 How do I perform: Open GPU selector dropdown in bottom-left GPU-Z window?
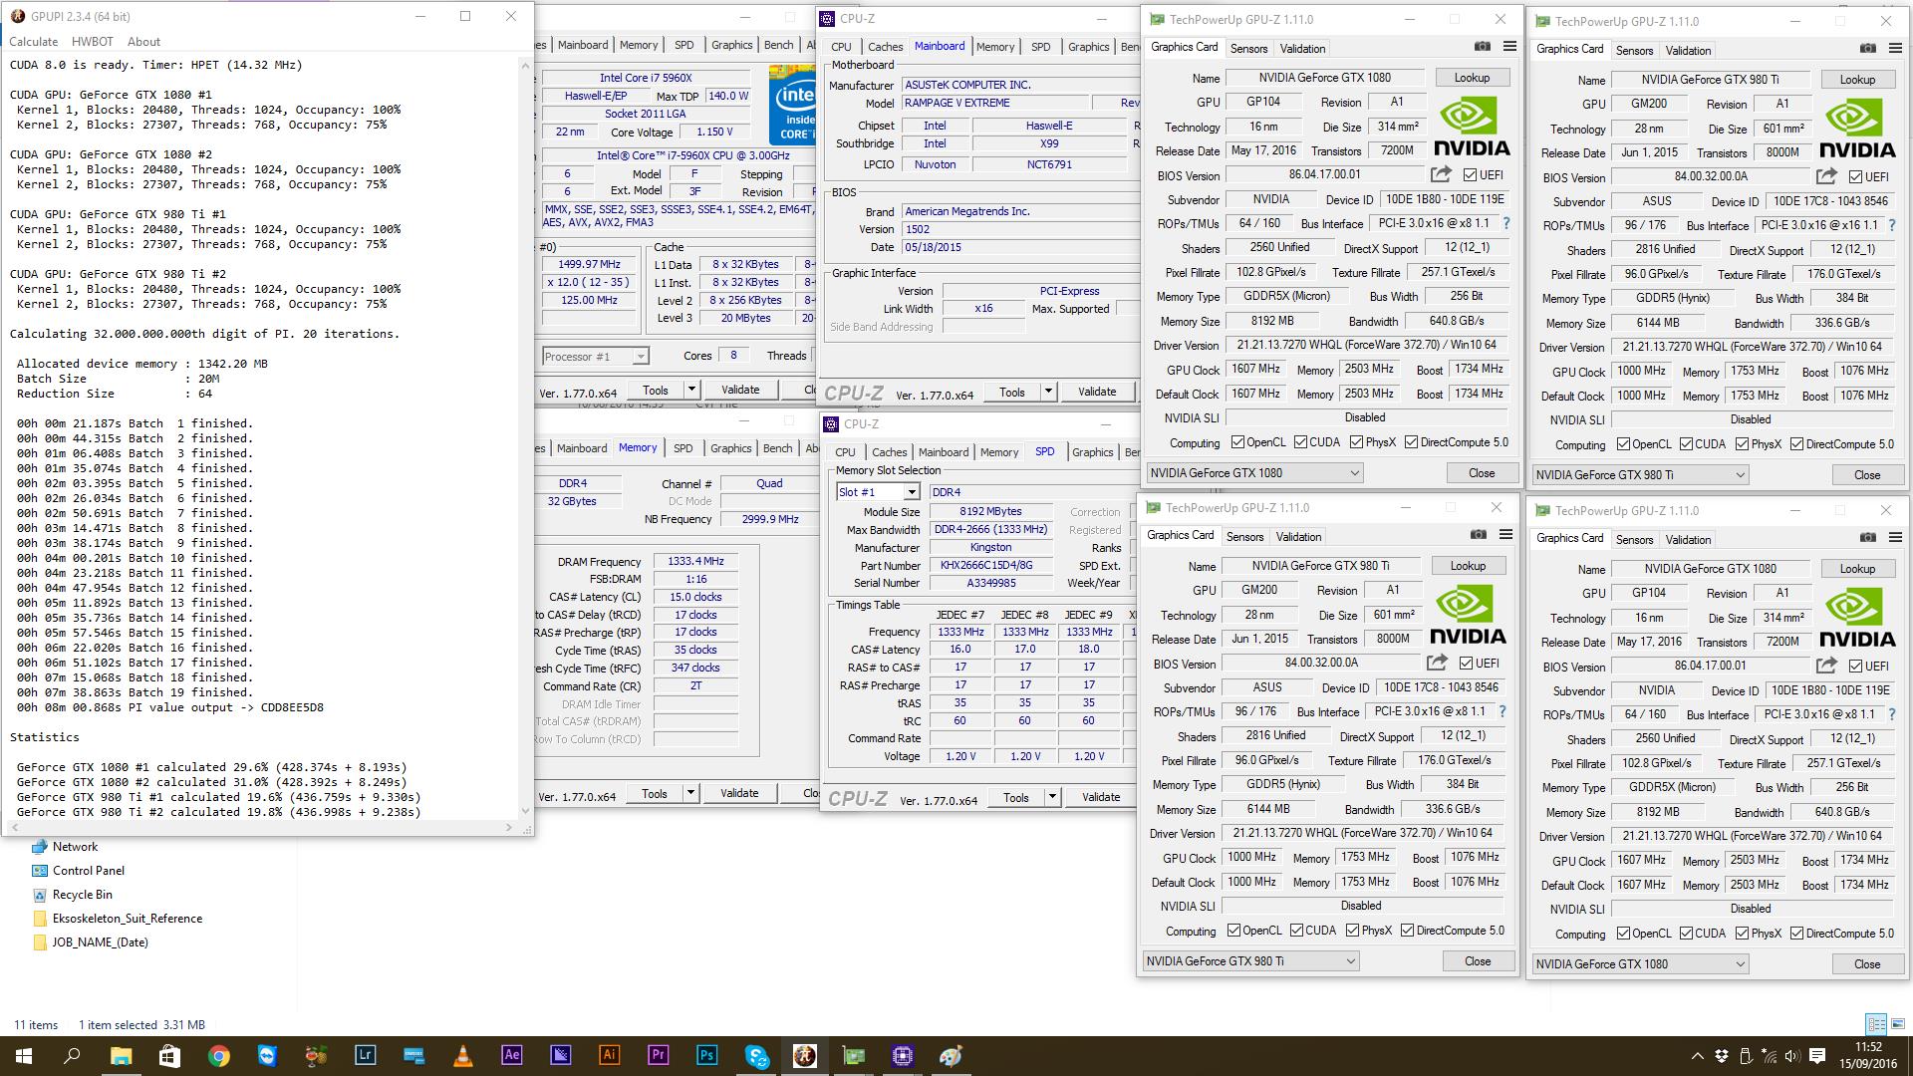pyautogui.click(x=1250, y=961)
